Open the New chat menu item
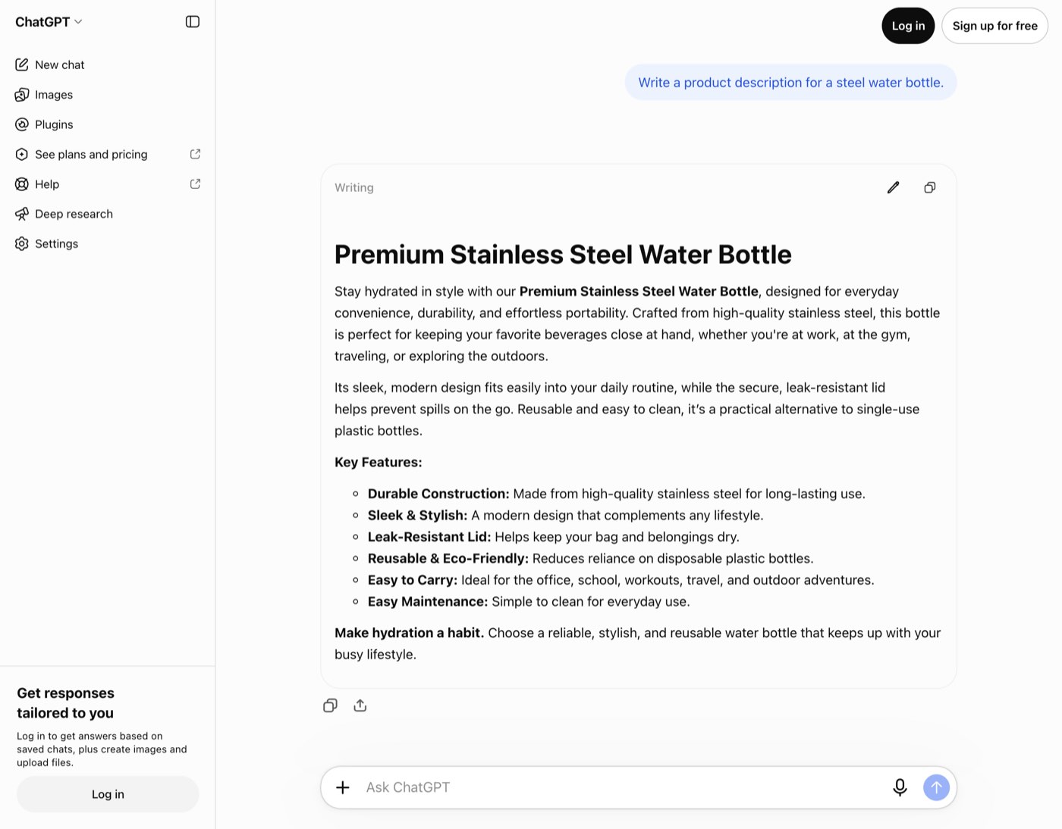1062x829 pixels. pyautogui.click(x=108, y=65)
